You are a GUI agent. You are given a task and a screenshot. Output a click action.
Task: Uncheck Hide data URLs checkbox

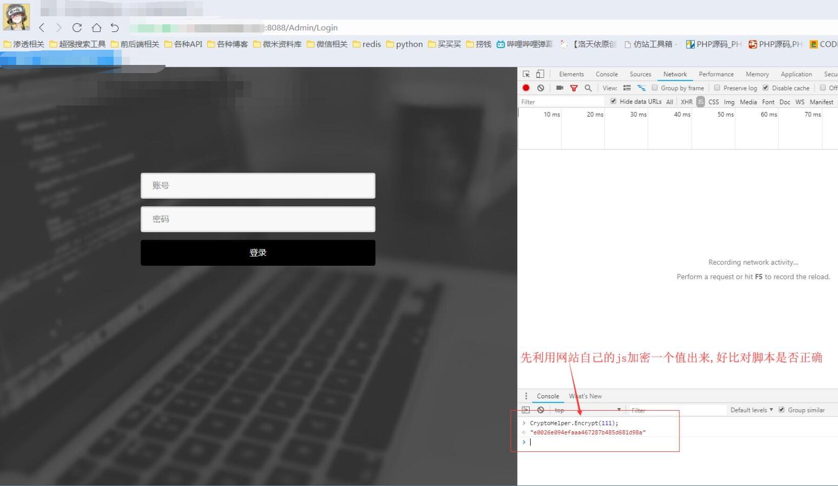coord(613,101)
